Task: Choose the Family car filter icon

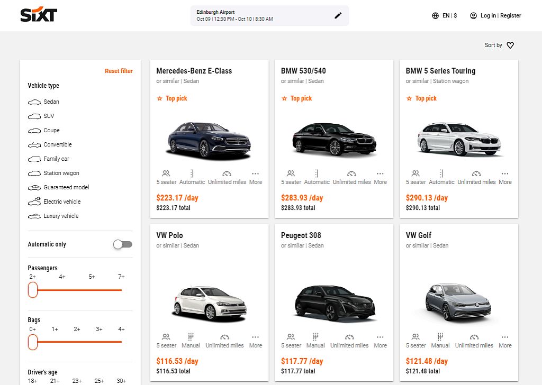Action: click(x=35, y=159)
